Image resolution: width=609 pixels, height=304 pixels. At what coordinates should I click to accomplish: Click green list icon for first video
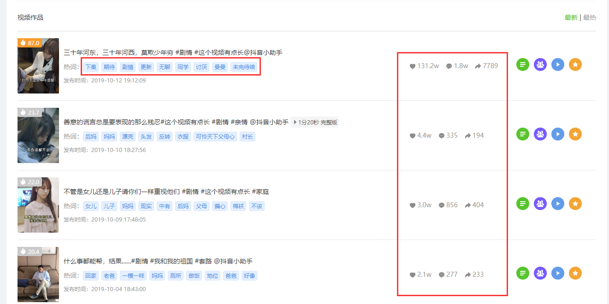tap(522, 64)
